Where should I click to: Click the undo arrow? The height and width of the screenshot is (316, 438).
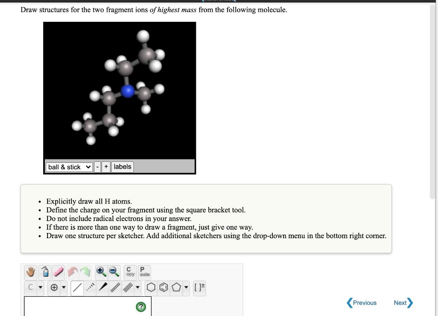click(x=72, y=272)
